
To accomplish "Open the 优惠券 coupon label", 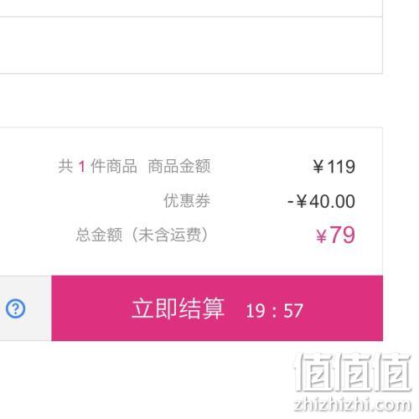I will point(187,200).
